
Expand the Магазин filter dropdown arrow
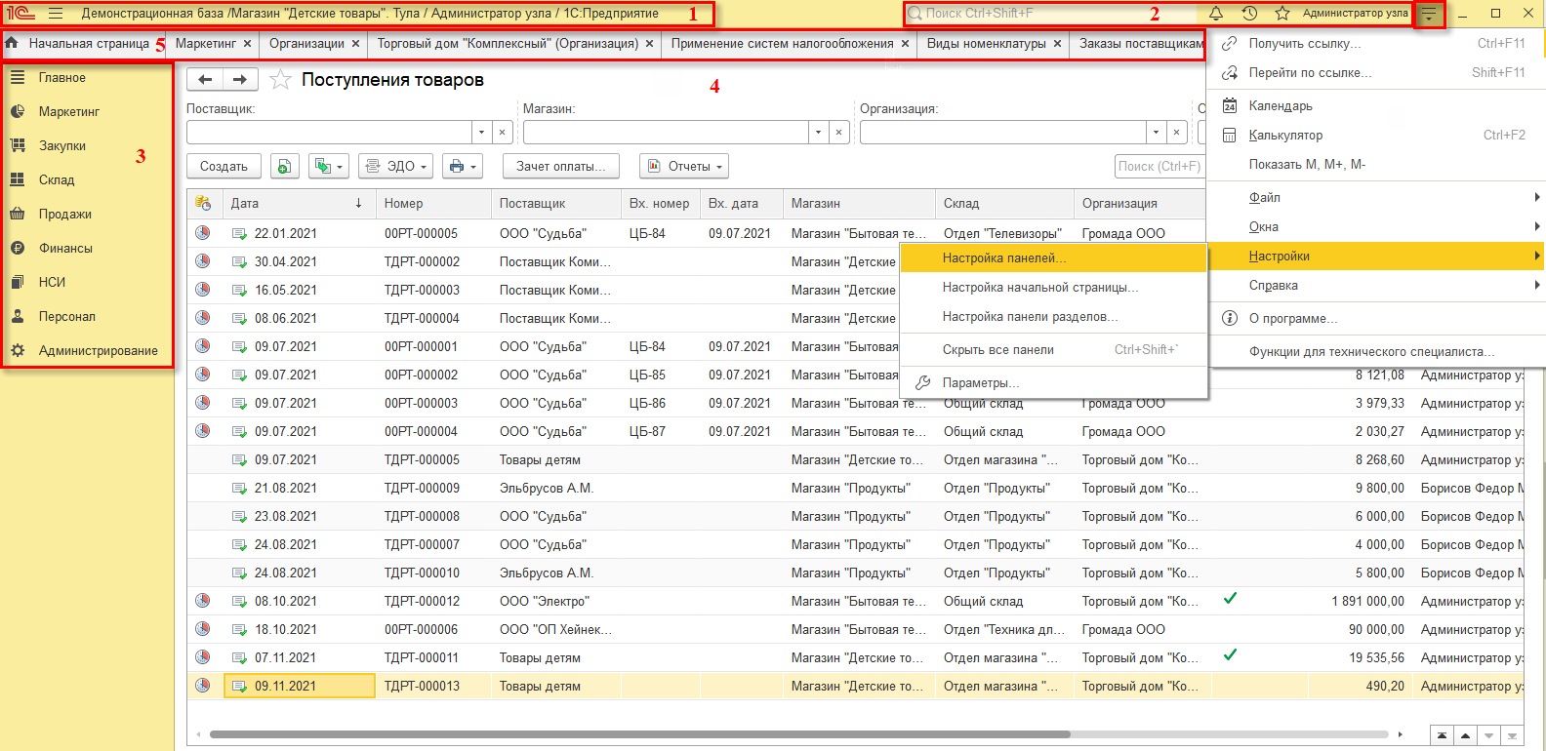coord(818,132)
